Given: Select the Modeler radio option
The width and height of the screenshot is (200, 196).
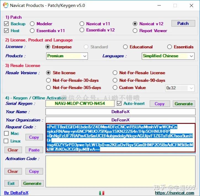Looking at the screenshot, I should (32, 24).
